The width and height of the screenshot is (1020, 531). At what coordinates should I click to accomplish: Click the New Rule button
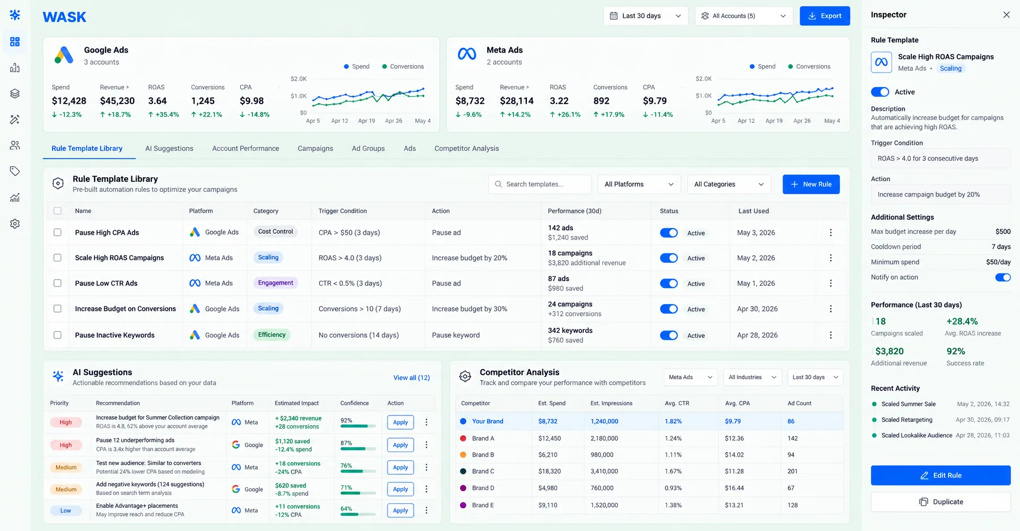coord(811,185)
